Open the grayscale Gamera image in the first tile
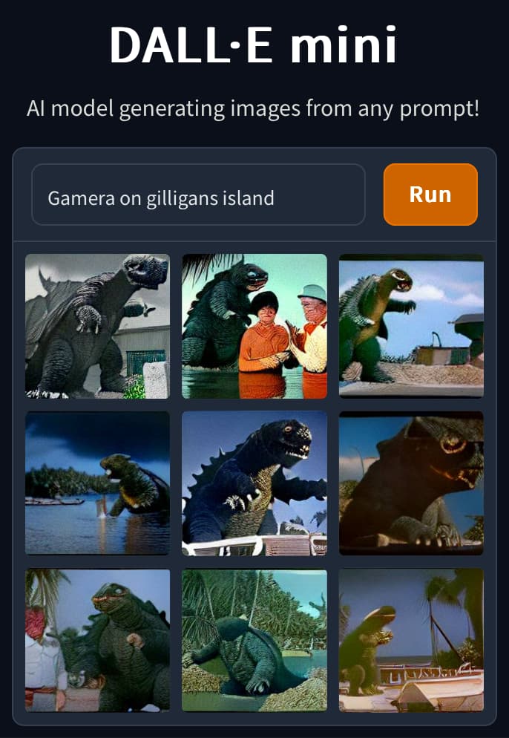Screen dimensions: 509x738 click(97, 326)
